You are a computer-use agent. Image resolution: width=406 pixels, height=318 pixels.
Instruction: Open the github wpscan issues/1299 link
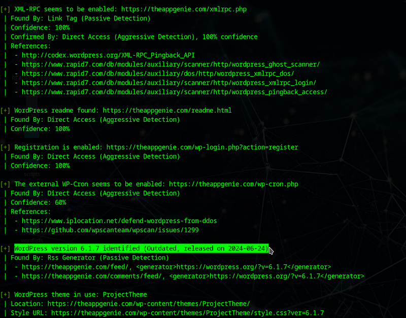(110, 230)
